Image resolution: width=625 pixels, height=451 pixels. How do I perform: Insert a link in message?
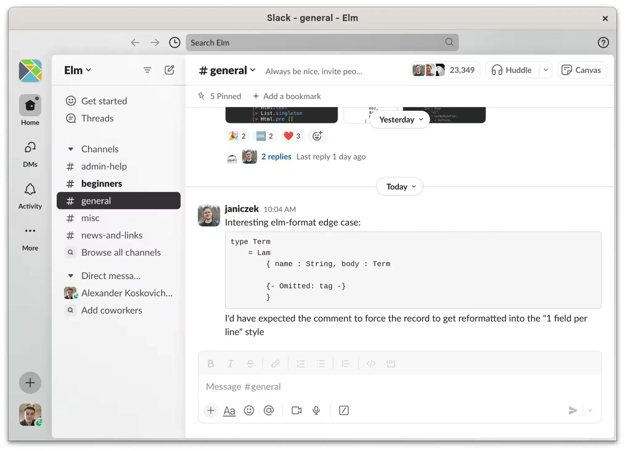tap(275, 364)
